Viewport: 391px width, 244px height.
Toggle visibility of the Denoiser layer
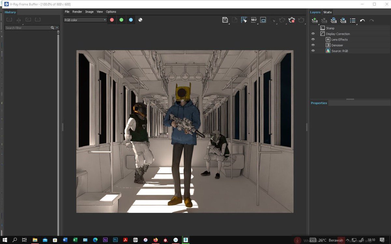313,45
